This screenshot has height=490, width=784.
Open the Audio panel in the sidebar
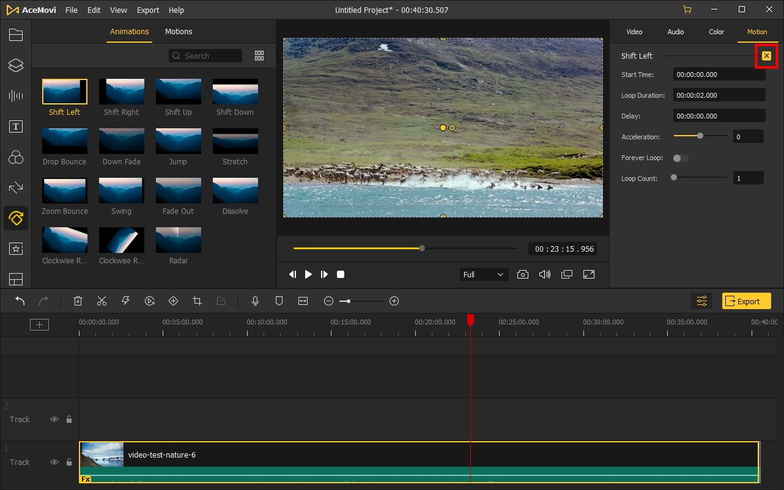[x=16, y=95]
